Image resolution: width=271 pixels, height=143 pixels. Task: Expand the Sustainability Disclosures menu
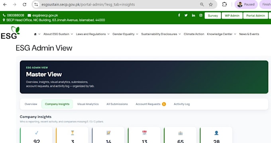(x=161, y=34)
